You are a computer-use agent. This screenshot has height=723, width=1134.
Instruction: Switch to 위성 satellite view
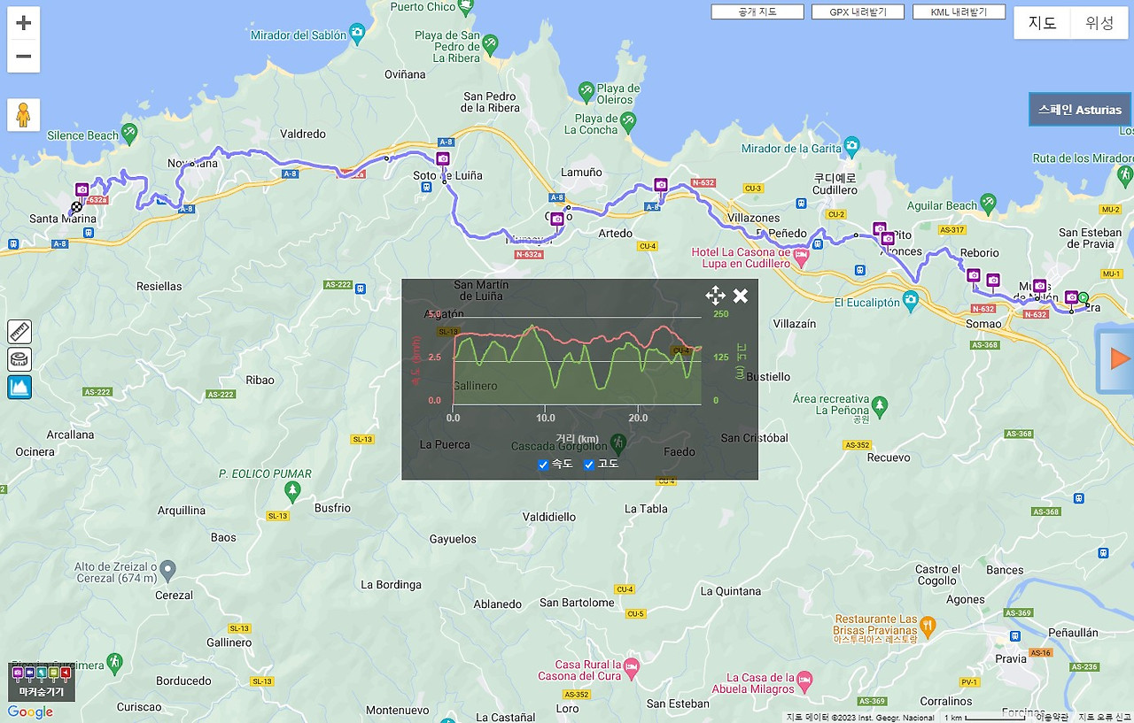[x=1099, y=23]
